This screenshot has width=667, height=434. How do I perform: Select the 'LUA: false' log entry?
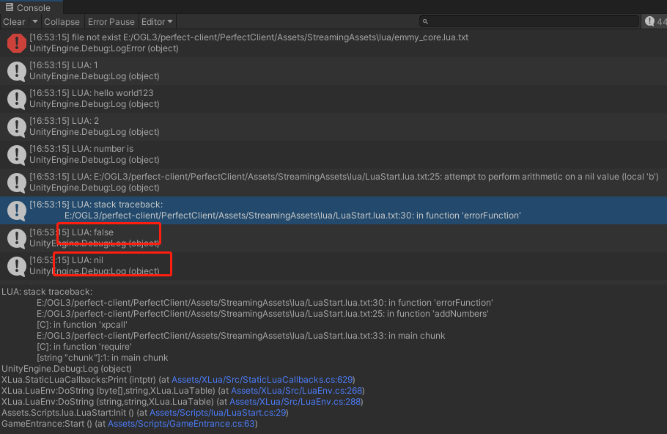point(333,238)
